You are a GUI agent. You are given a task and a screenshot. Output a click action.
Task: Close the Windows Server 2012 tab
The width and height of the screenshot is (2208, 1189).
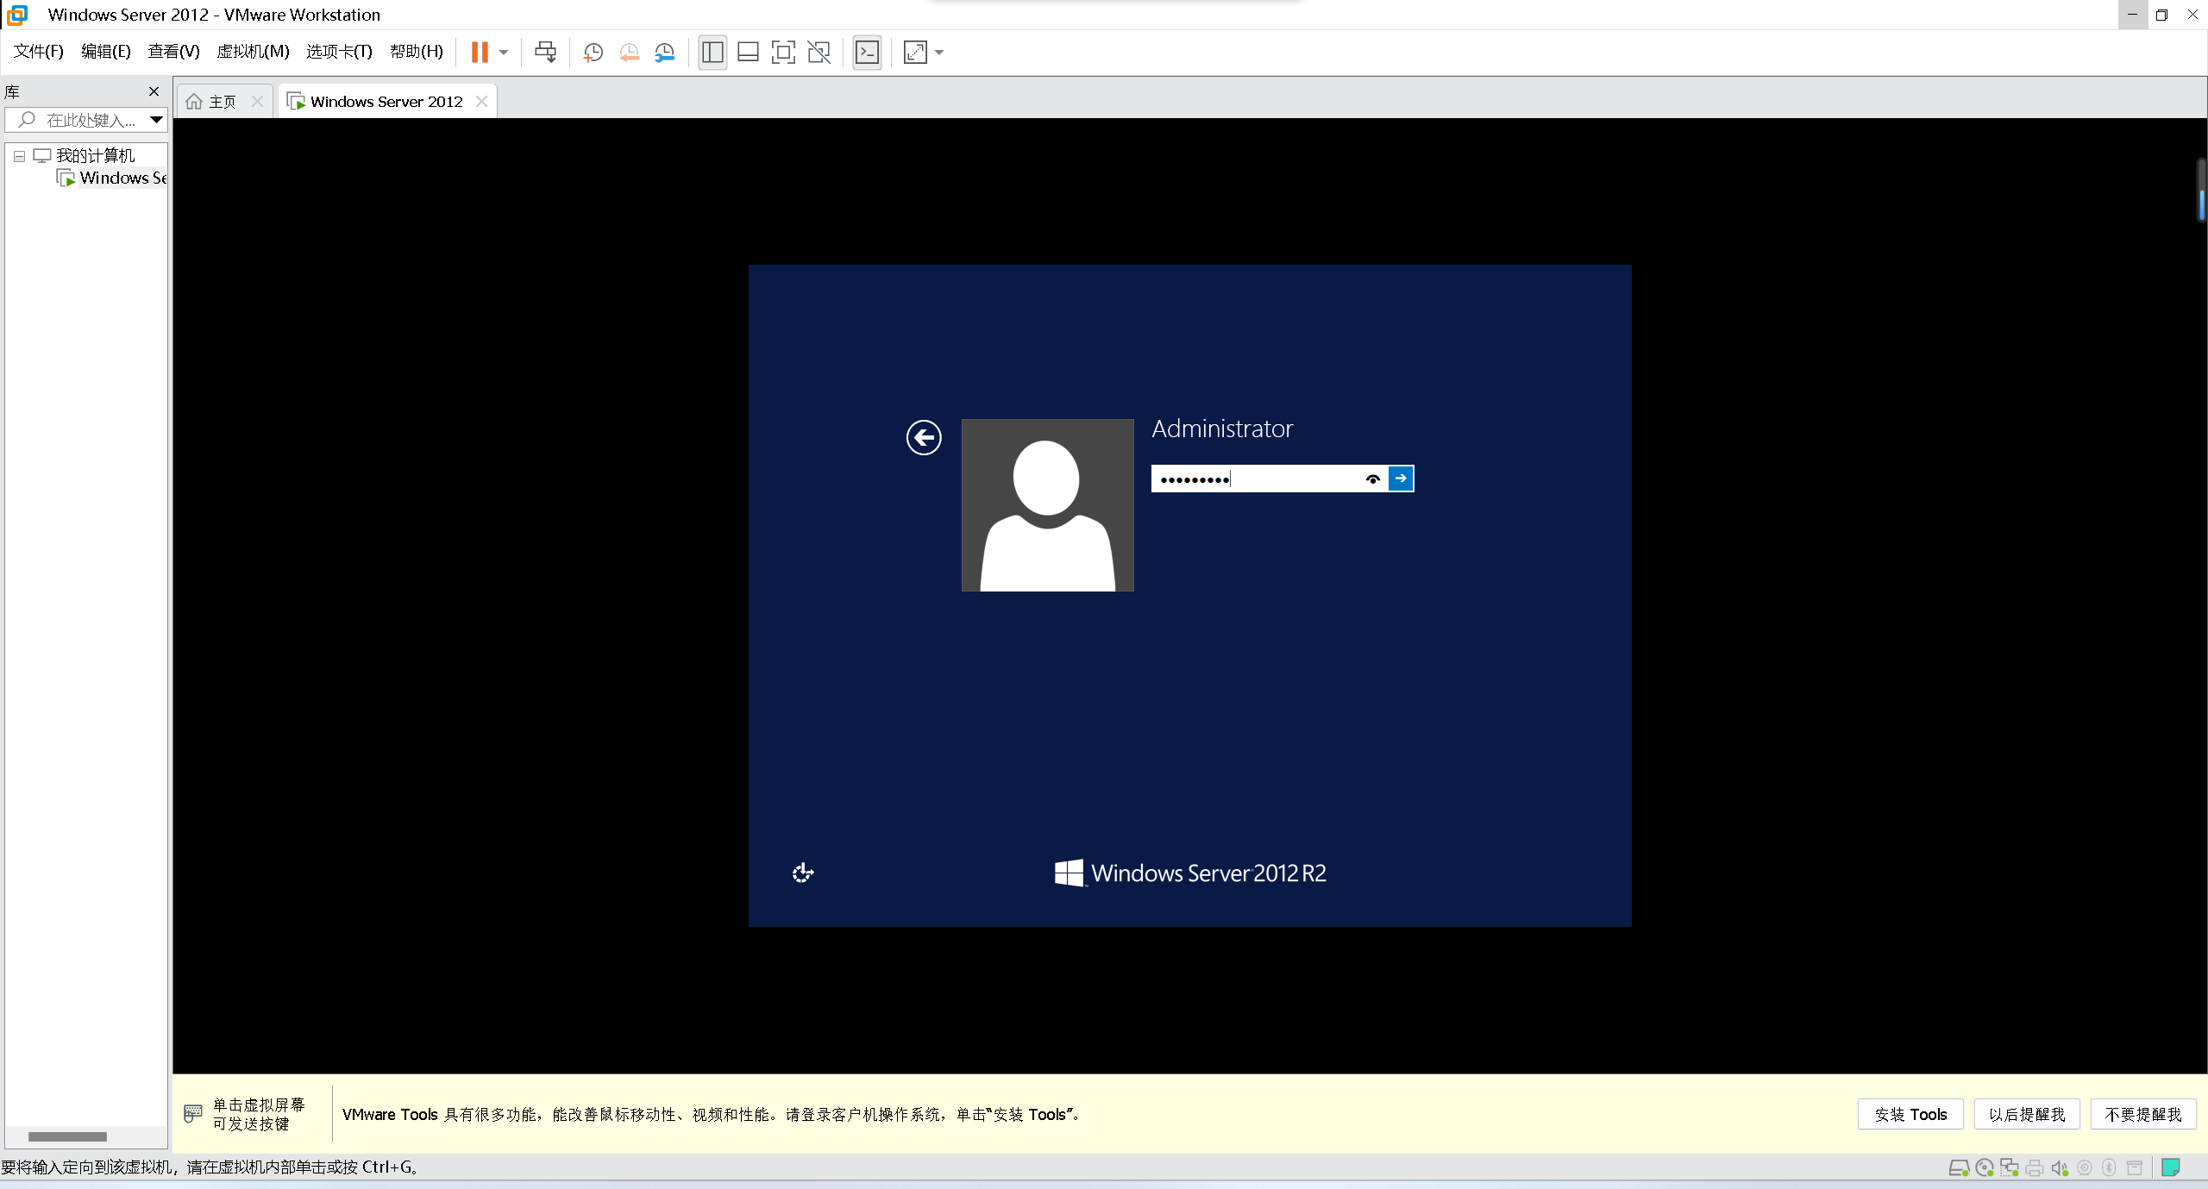[x=482, y=102]
